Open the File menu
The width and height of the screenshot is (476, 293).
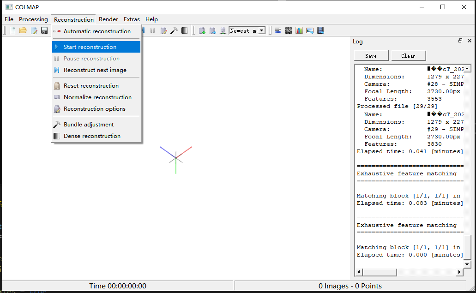click(x=9, y=19)
